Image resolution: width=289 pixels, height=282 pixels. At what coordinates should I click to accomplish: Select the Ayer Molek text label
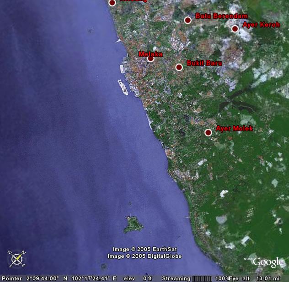tap(234, 129)
